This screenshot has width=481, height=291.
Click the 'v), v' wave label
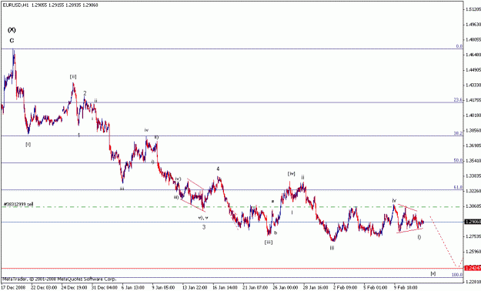[203, 218]
